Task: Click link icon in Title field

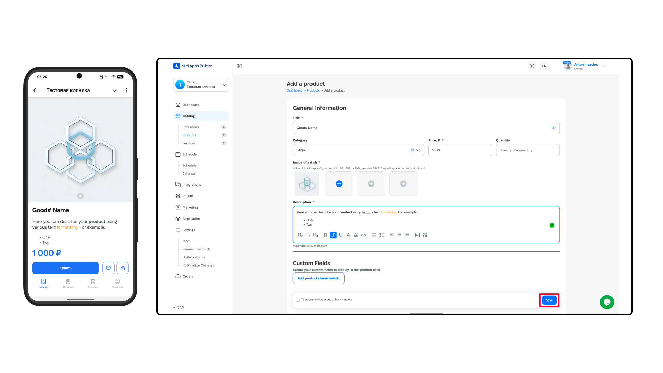Action: point(554,128)
